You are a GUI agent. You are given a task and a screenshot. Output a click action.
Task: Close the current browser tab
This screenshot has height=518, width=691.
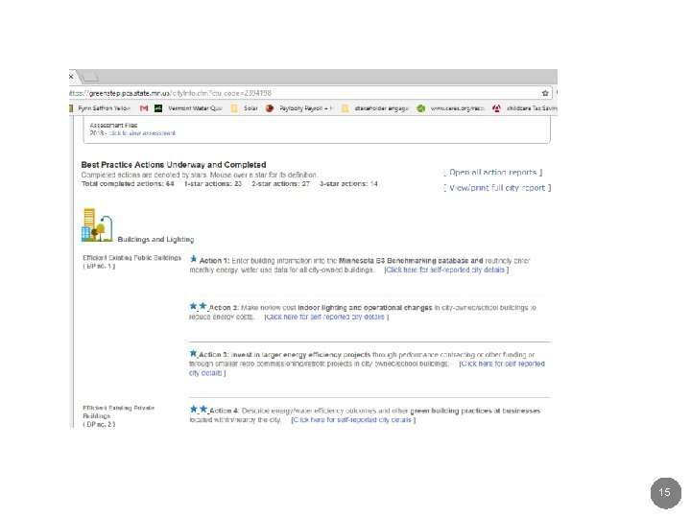[x=71, y=77]
